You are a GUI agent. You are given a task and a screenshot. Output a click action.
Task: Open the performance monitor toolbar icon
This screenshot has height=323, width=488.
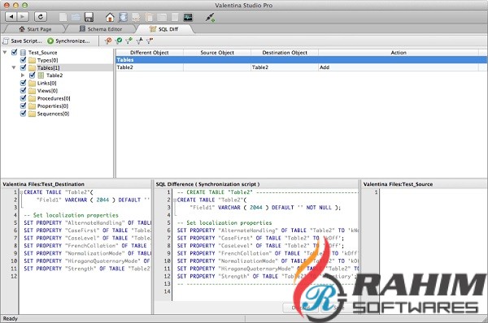[188, 17]
